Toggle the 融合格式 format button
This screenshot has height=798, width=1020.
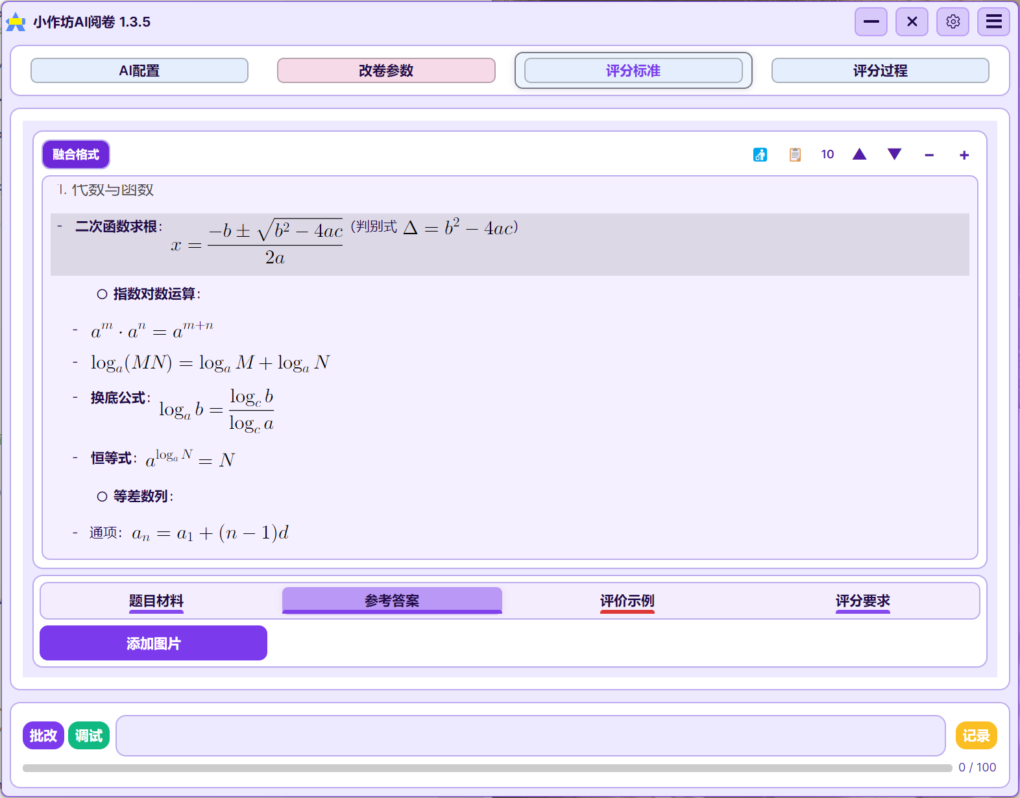[76, 154]
